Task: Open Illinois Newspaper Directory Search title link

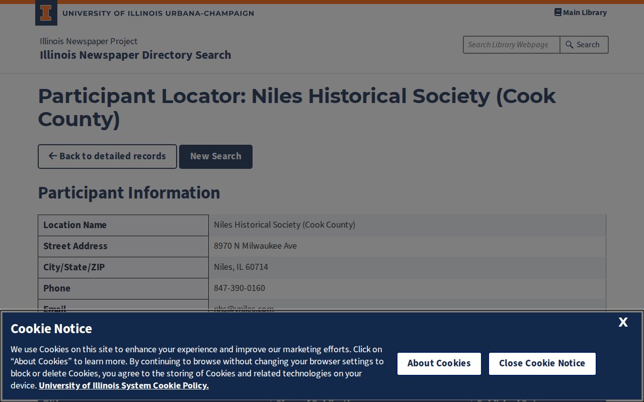Action: [135, 55]
